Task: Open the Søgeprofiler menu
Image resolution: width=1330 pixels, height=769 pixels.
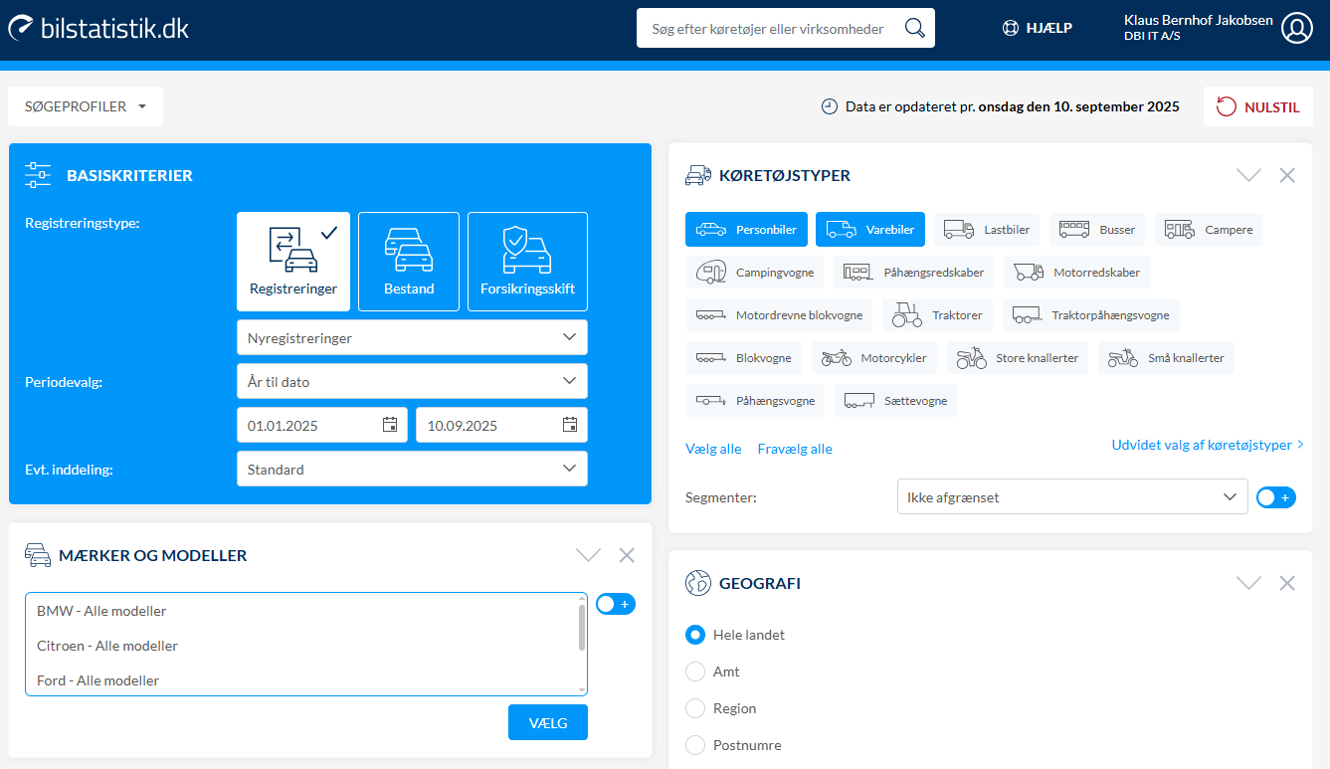Action: pos(86,106)
